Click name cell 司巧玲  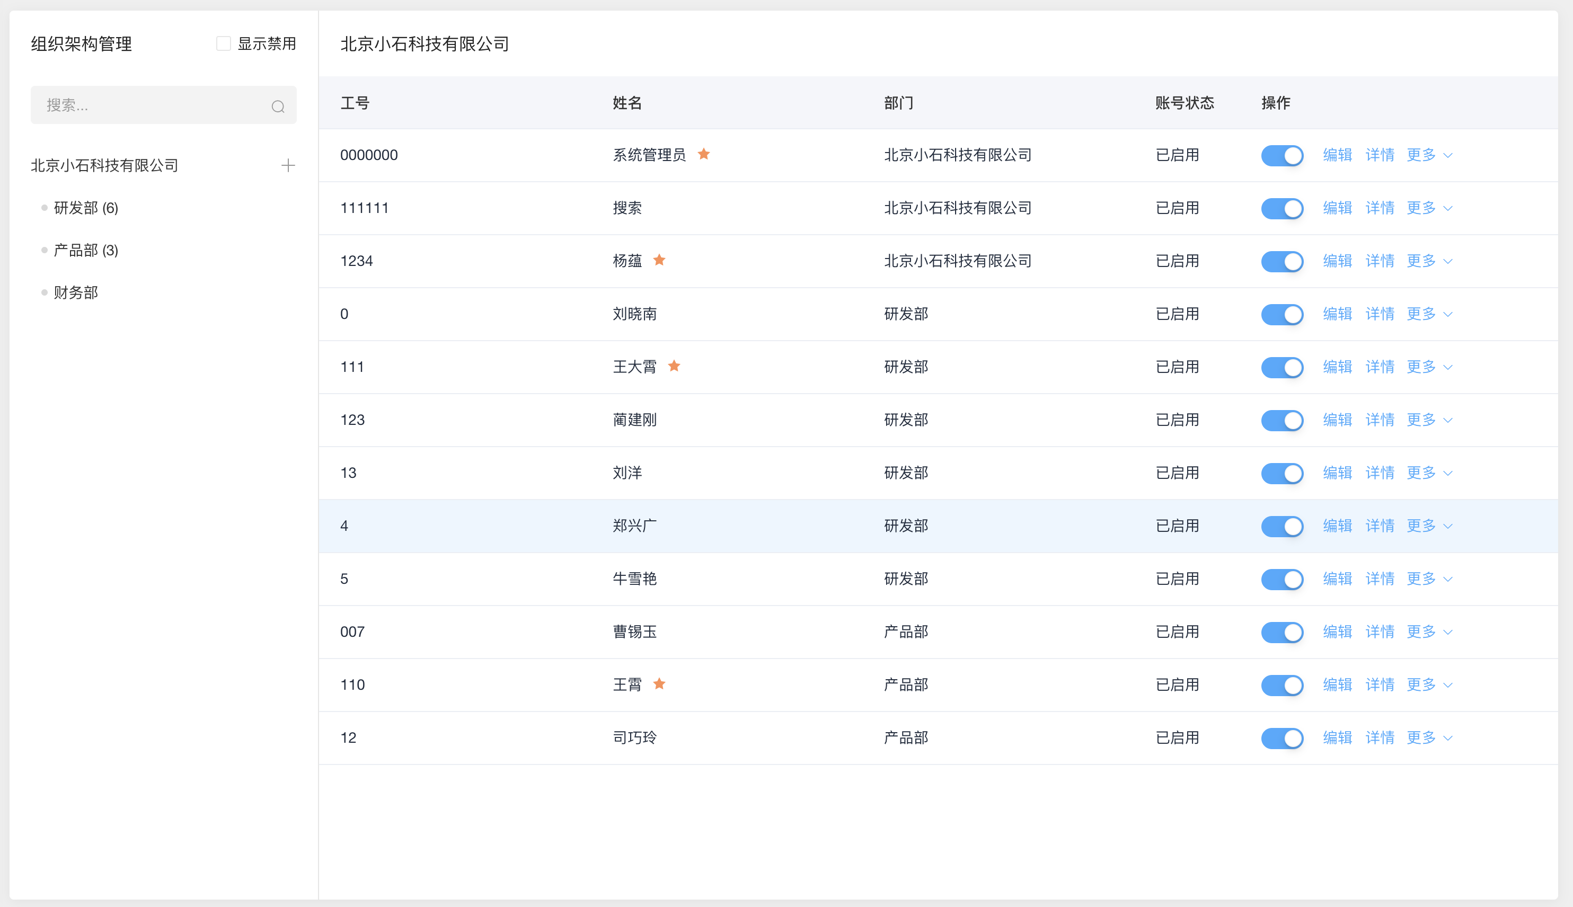(635, 737)
